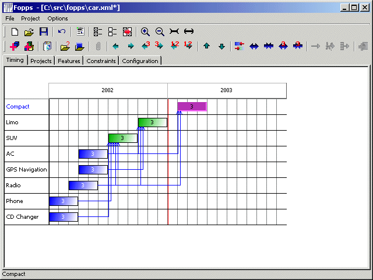This screenshot has width=373, height=280.
Task: Select the Limo row label
Action: click(12, 122)
